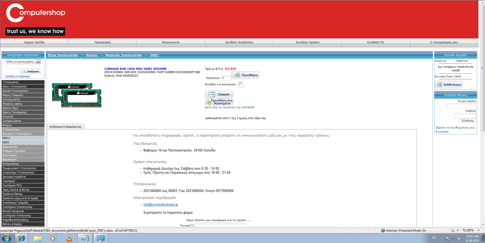Open the Προσφορές menu item

tap(103, 42)
